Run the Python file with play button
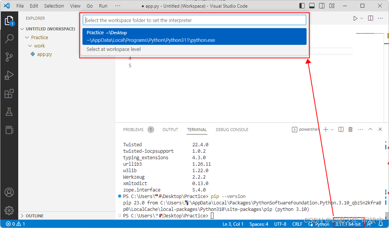Image resolution: width=389 pixels, height=228 pixels. click(355, 18)
